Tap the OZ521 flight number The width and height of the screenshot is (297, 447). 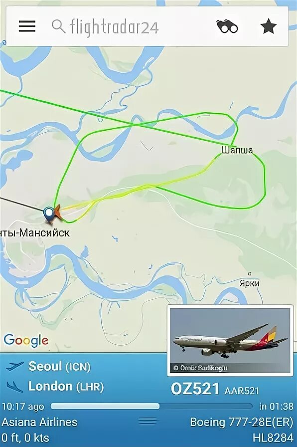click(x=195, y=389)
